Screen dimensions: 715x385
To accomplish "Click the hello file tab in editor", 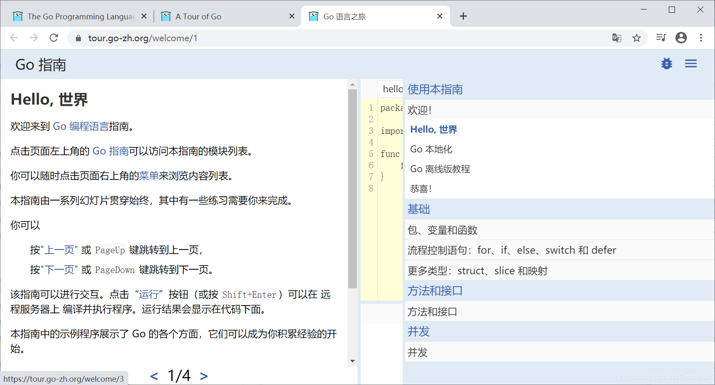I will (x=391, y=89).
